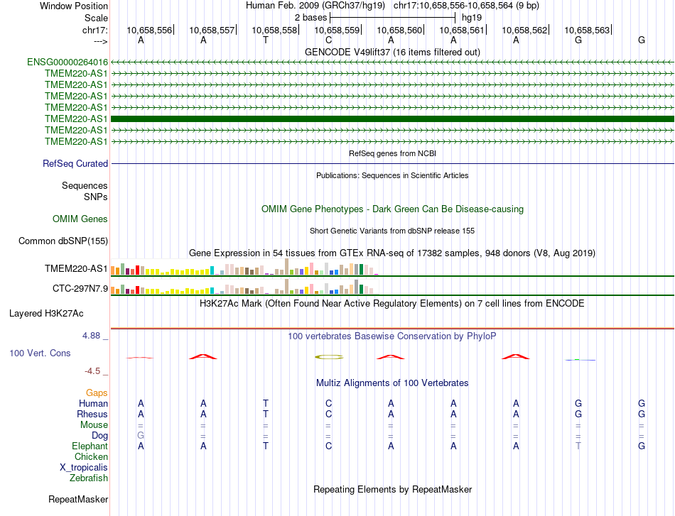The height and width of the screenshot is (516, 675).
Task: Click the C base in the sequence ruler row
Action: point(328,40)
